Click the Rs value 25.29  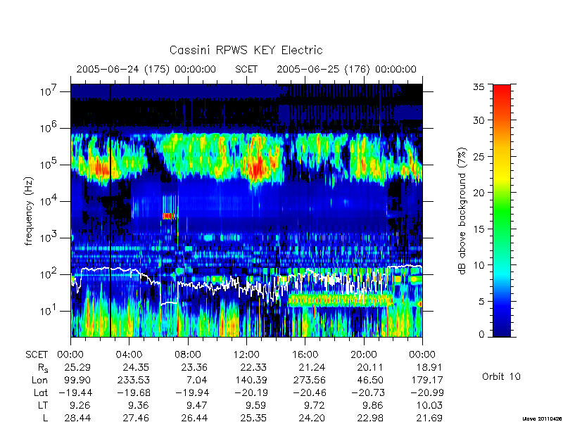(x=77, y=367)
